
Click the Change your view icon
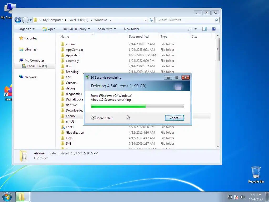coord(190,29)
